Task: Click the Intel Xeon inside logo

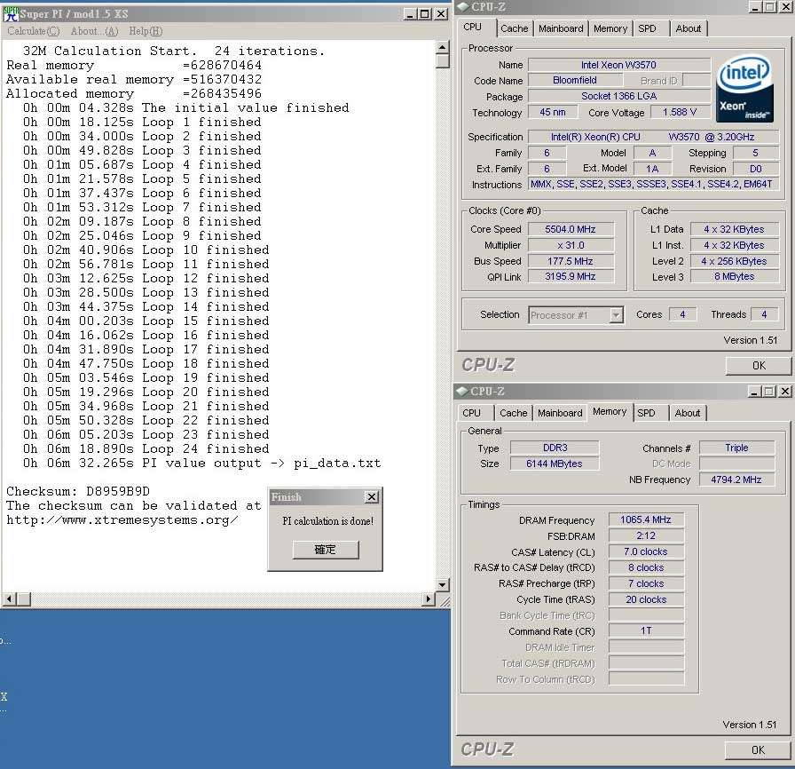Action: pos(744,88)
